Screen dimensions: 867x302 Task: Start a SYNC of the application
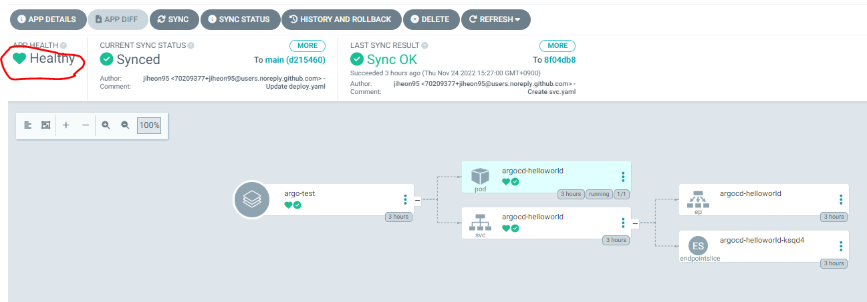pyautogui.click(x=174, y=19)
